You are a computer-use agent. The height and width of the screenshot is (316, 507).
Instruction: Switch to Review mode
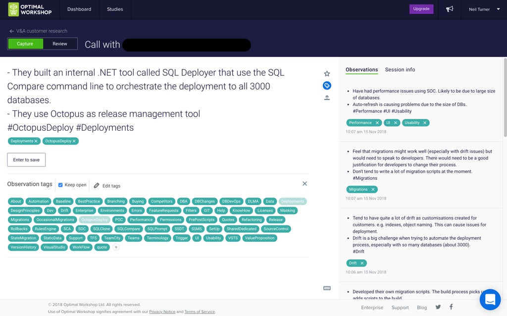(x=60, y=44)
